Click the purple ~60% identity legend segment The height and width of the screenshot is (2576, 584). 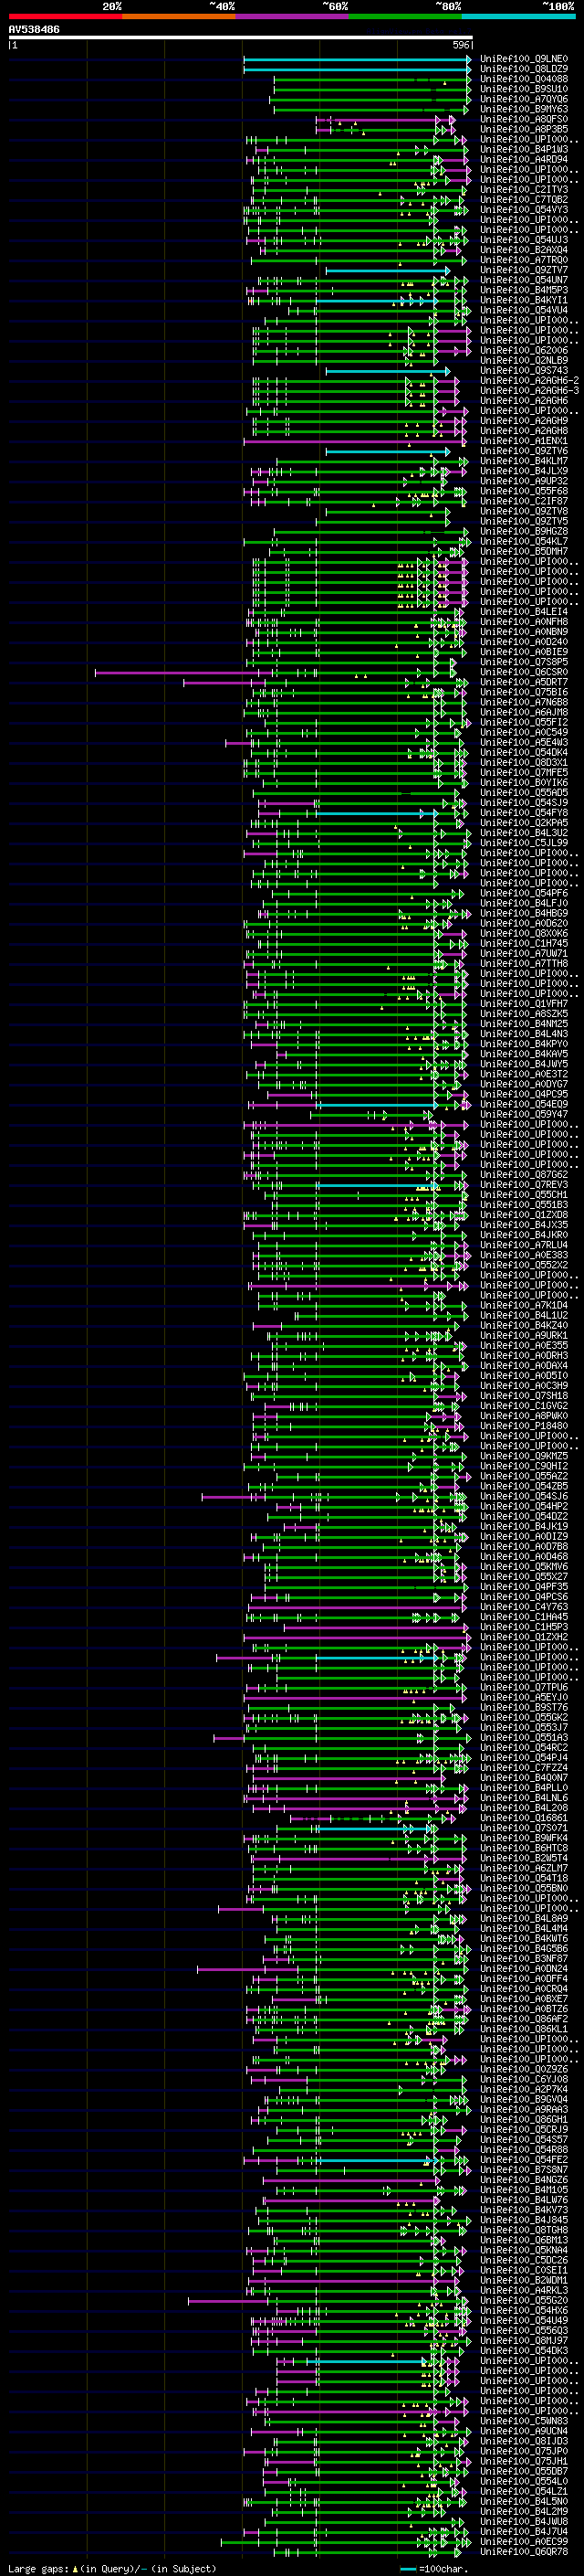293,16
